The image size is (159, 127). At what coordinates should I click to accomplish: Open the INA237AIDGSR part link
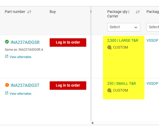coord(25,42)
